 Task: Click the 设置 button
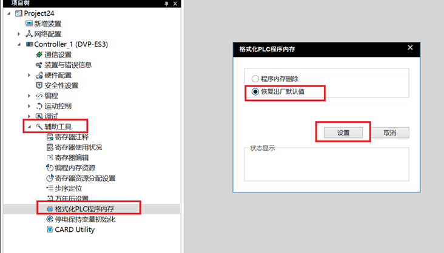click(x=342, y=133)
